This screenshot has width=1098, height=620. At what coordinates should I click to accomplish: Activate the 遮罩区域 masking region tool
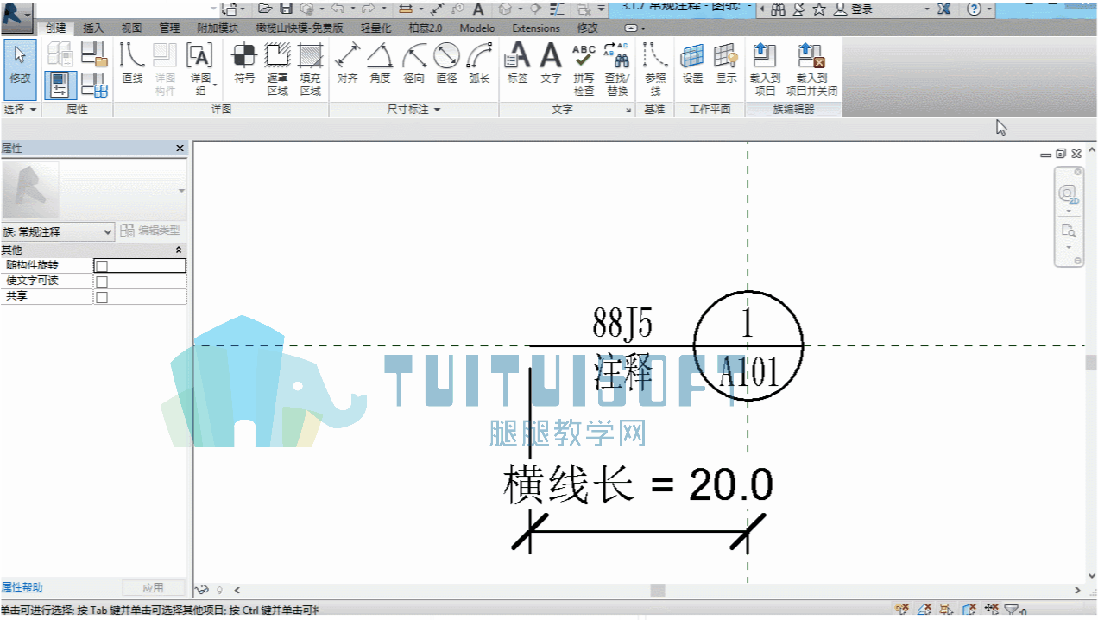click(x=277, y=69)
